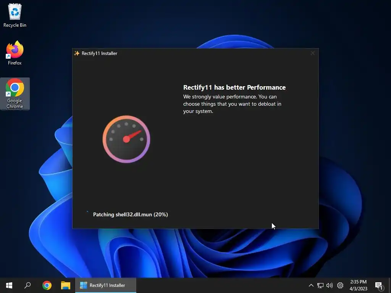391x293 pixels.
Task: Click the settings gear tray icon
Action: coord(340,285)
